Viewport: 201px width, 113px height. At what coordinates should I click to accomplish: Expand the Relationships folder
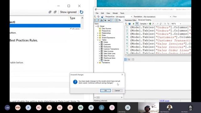pyautogui.click(x=98, y=33)
